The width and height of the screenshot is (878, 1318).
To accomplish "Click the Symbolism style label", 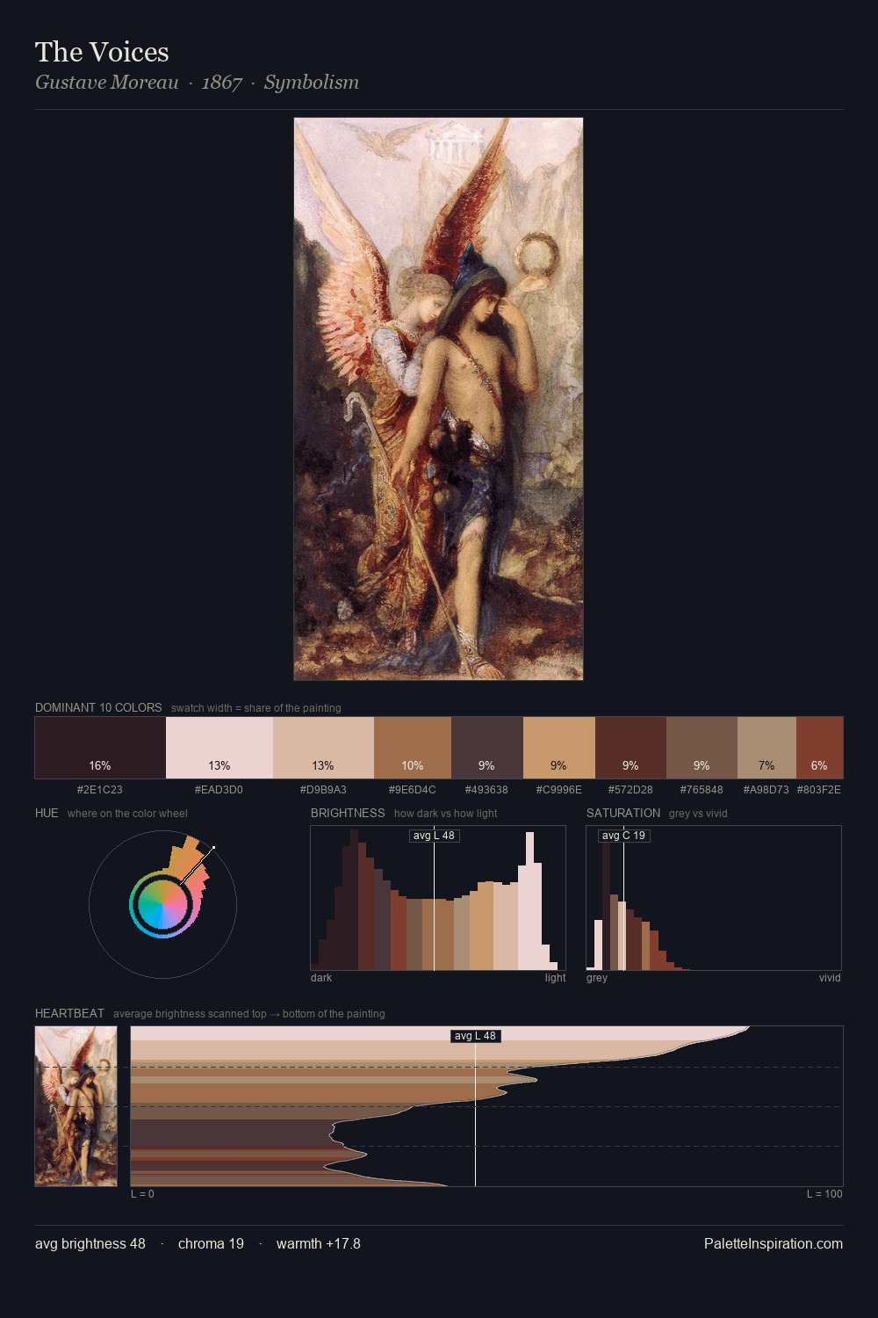I will [312, 83].
